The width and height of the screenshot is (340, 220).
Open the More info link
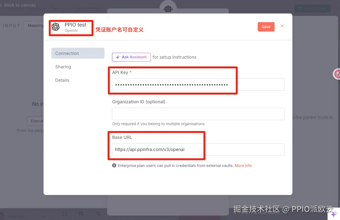pyautogui.click(x=243, y=165)
